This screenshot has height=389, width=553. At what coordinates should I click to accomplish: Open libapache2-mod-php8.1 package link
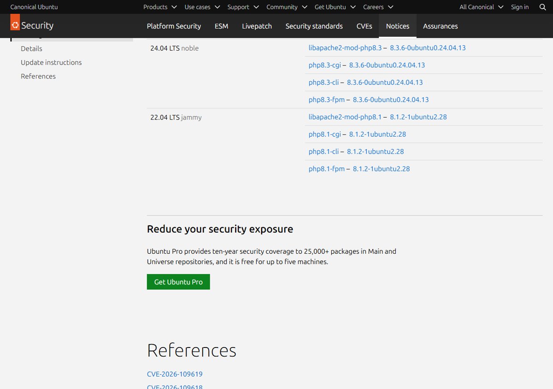click(345, 117)
